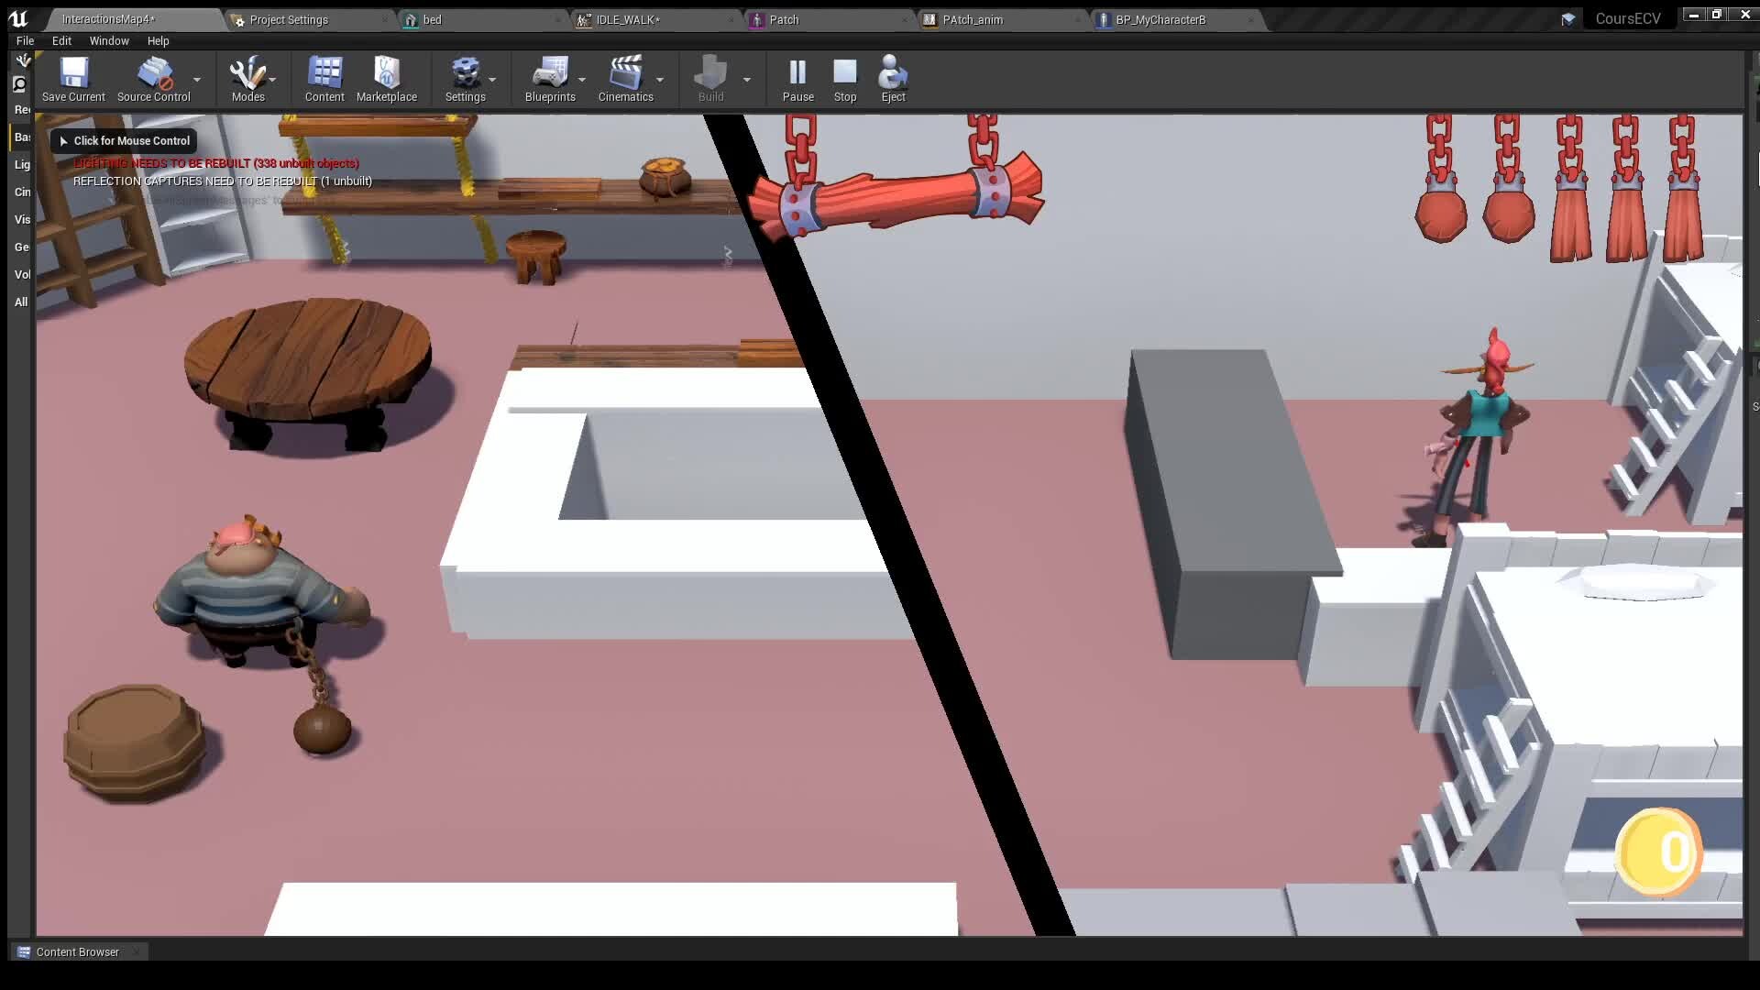Open the Content browser icon

tap(324, 73)
